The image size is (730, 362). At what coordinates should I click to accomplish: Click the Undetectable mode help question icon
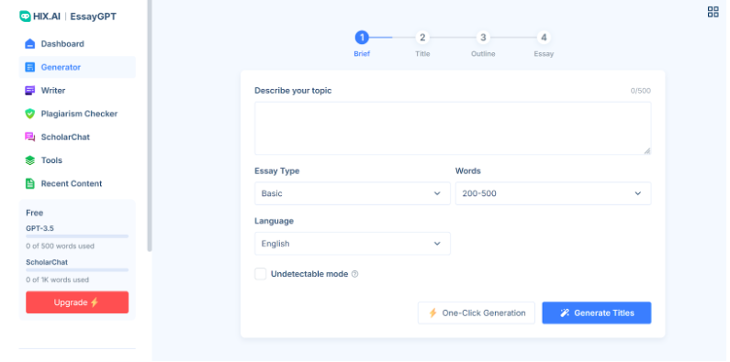coord(354,274)
